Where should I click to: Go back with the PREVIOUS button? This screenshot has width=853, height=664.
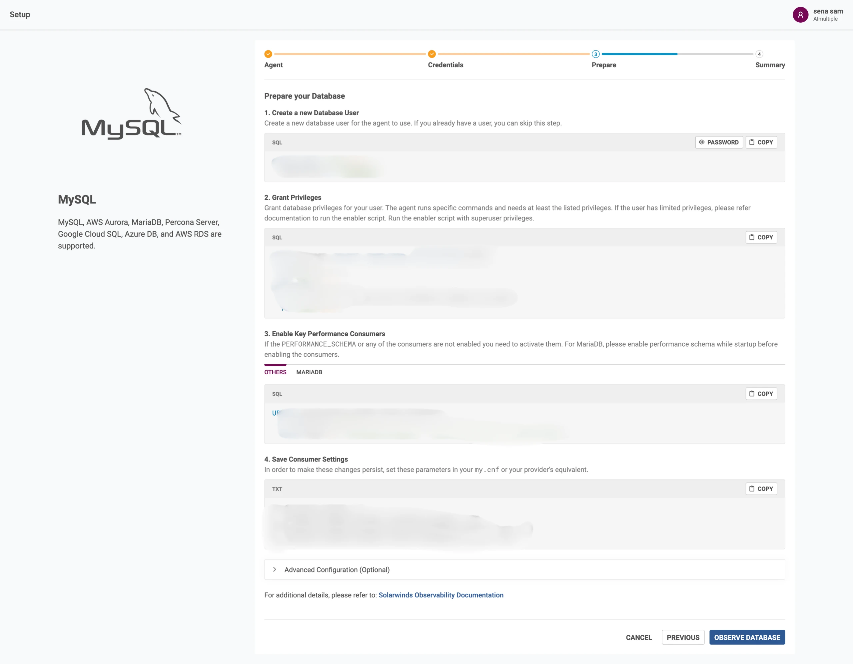683,637
